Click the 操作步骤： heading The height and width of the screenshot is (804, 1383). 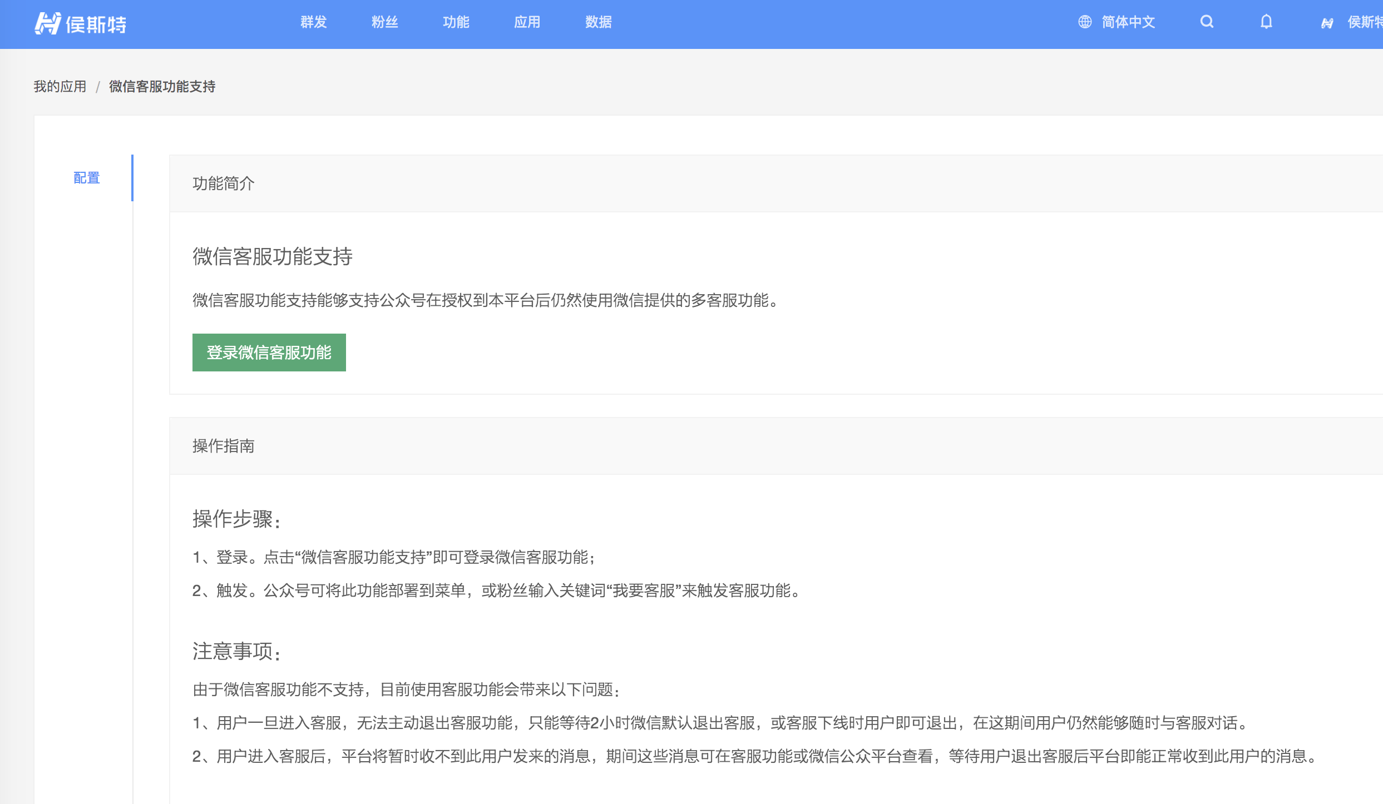[236, 519]
